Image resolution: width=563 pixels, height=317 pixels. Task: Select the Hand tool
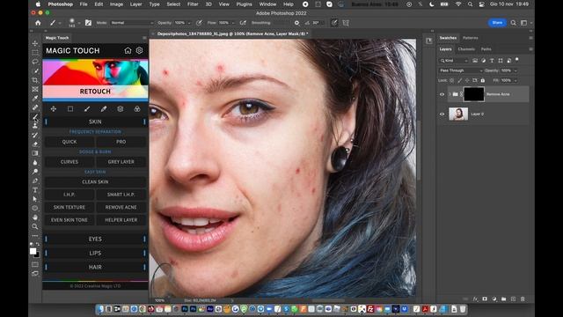point(35,217)
